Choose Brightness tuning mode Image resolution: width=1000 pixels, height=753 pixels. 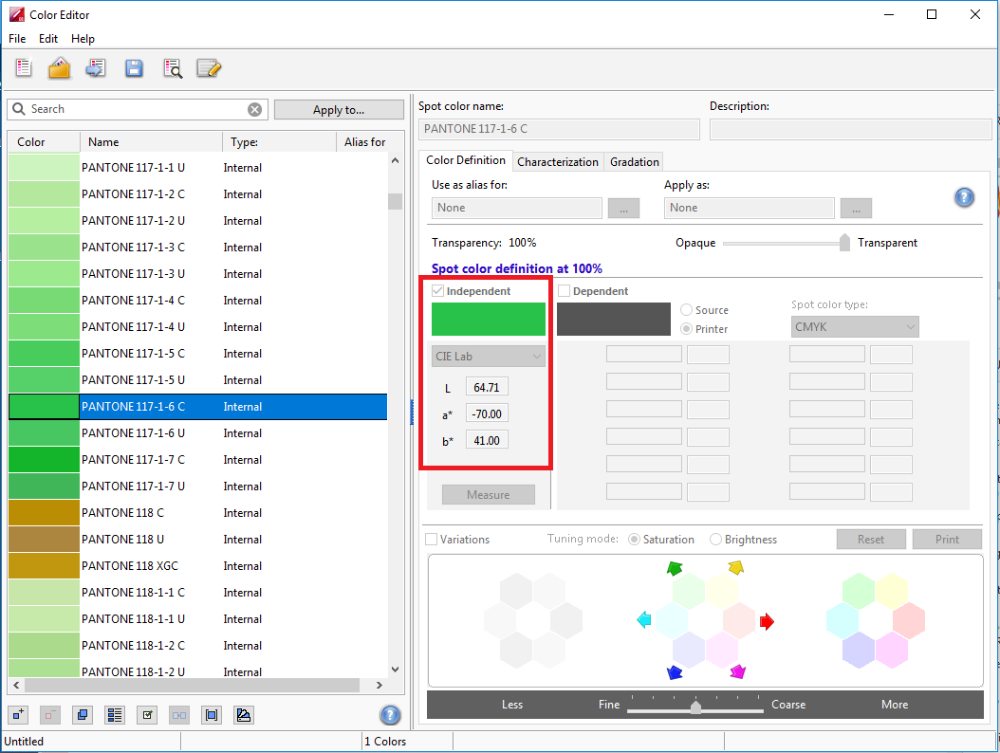coord(715,540)
